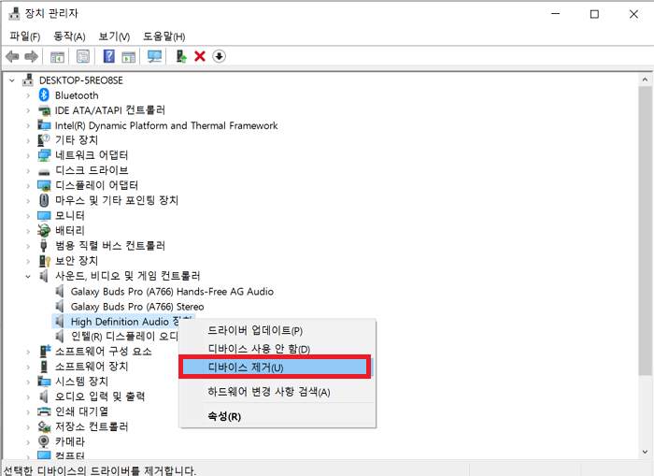Select Galaxy Buds Pro (A766) Hands-Free AG Audio
This screenshot has height=476, width=654.
tap(172, 292)
